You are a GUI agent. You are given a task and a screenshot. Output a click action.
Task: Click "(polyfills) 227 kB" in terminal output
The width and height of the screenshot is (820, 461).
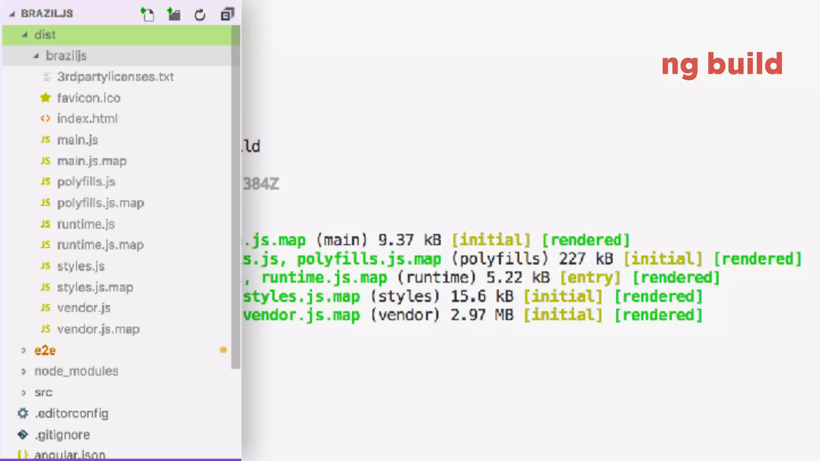tap(532, 259)
